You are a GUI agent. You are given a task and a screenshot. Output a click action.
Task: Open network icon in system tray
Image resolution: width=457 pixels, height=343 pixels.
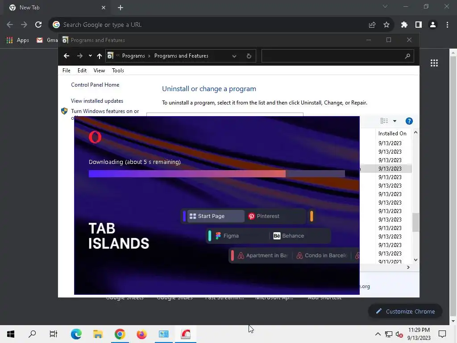[x=389, y=334]
